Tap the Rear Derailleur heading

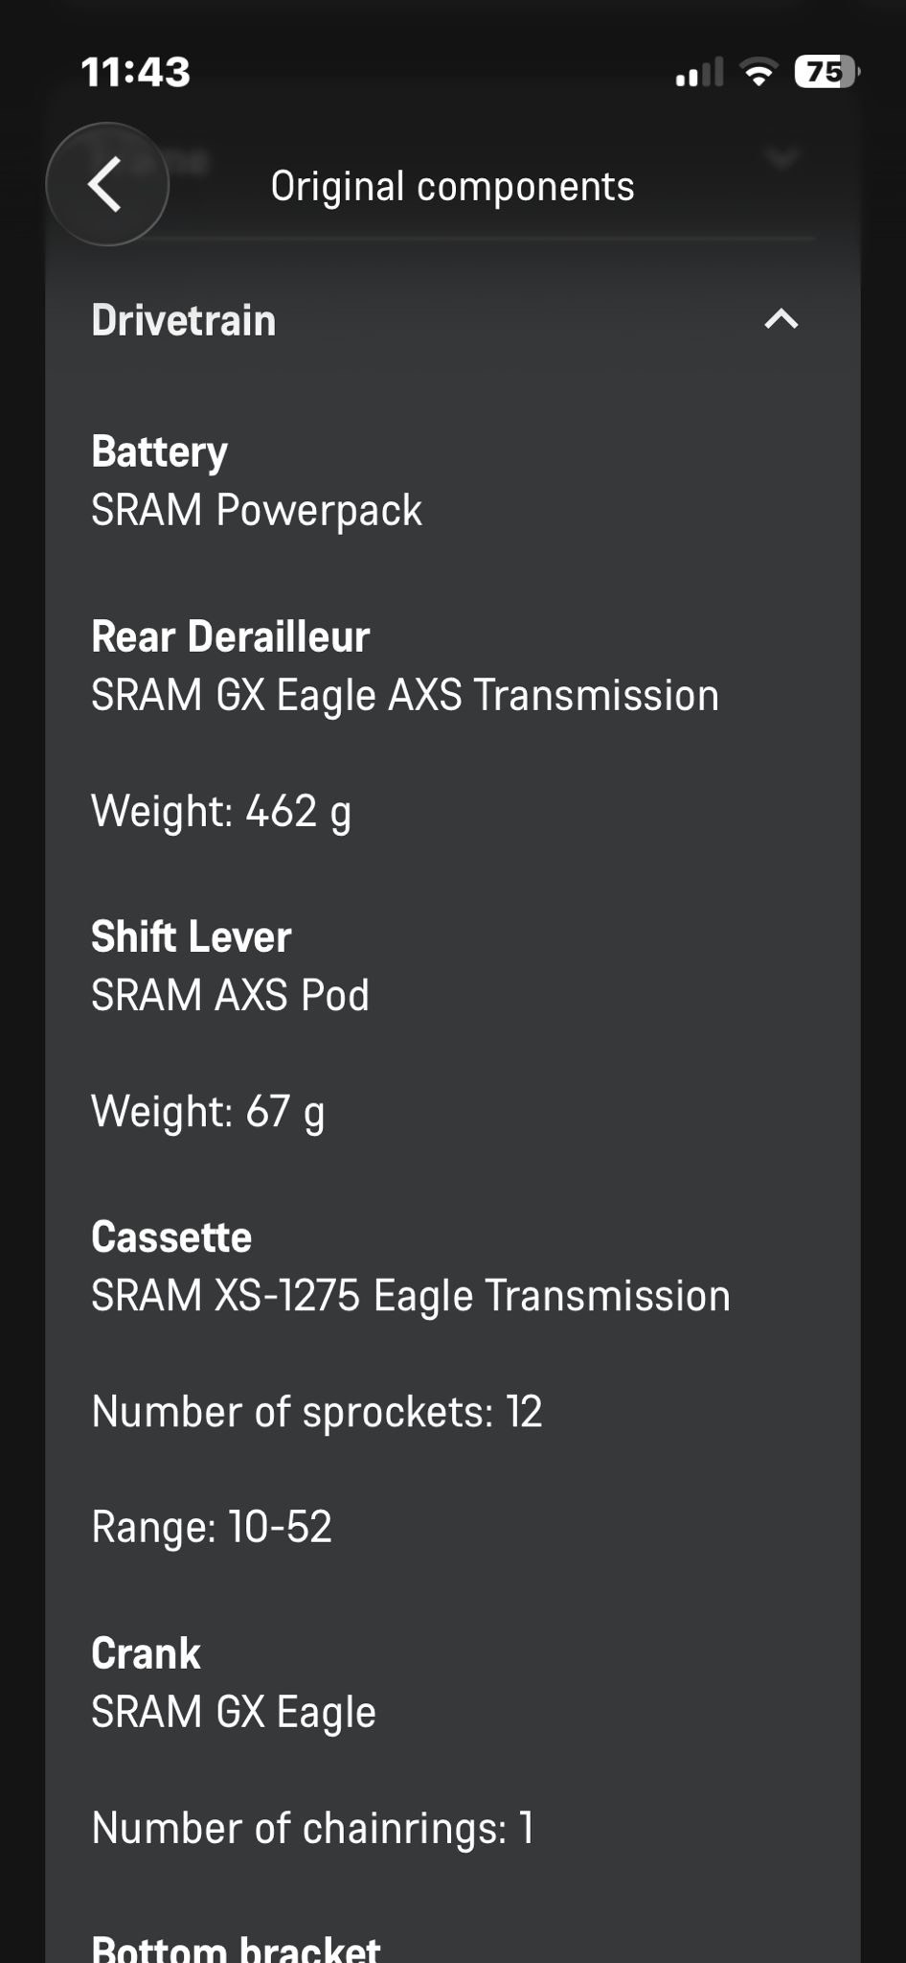pyautogui.click(x=231, y=636)
